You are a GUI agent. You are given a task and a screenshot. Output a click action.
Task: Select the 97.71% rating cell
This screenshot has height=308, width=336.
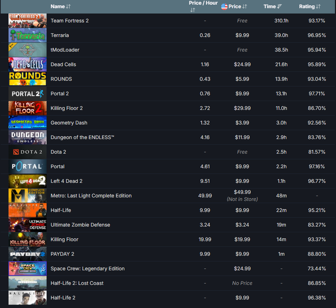316,94
